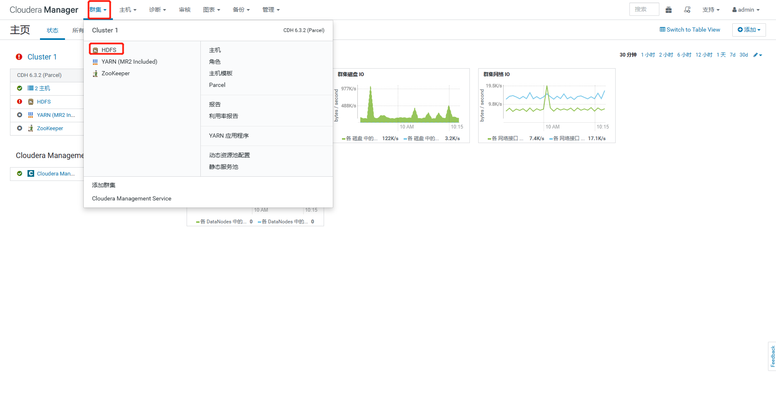Open chart edit pencil dropdown
The image size is (776, 403).
tap(758, 55)
